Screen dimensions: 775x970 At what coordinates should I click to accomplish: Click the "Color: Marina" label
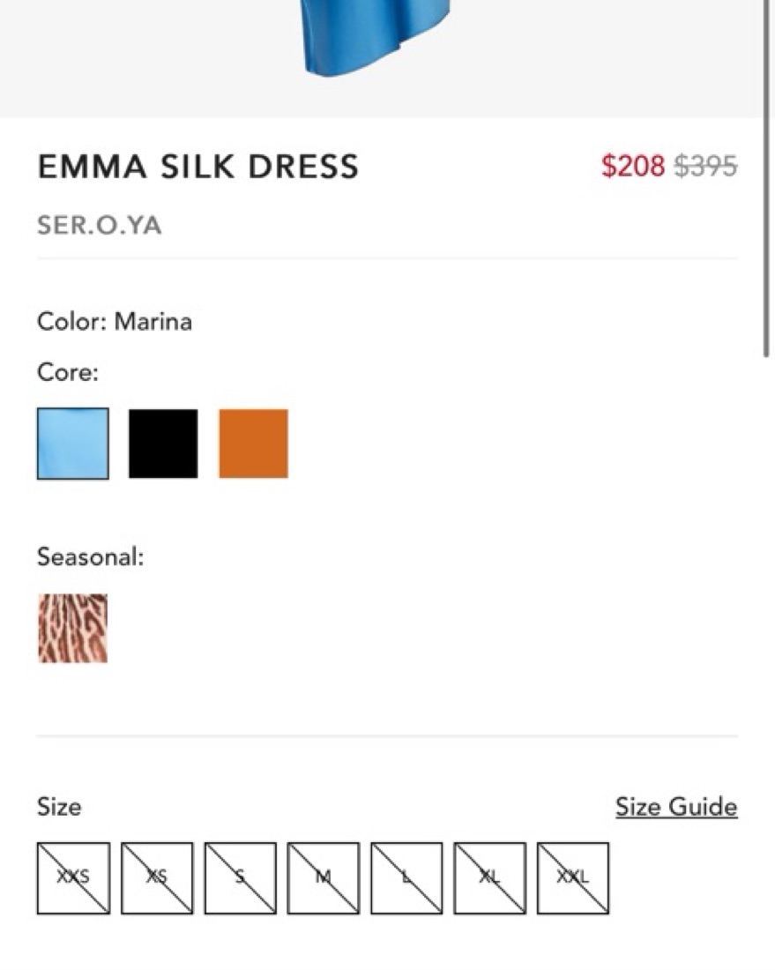(115, 321)
